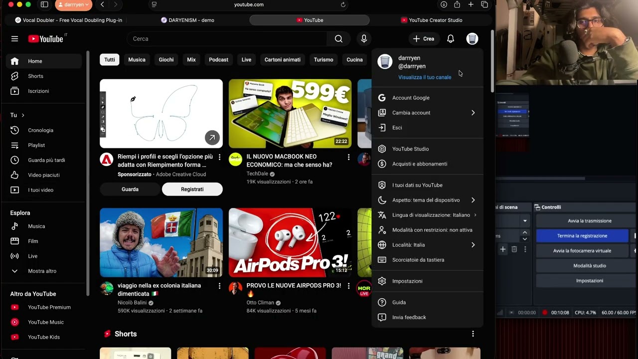The width and height of the screenshot is (638, 359).
Task: Click Termina la registrazione in OBS
Action: (582, 236)
